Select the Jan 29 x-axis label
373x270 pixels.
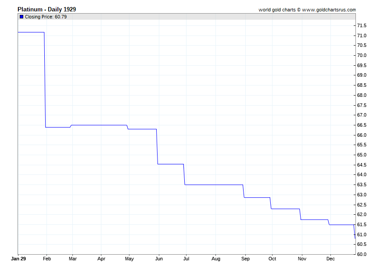click(x=18, y=259)
